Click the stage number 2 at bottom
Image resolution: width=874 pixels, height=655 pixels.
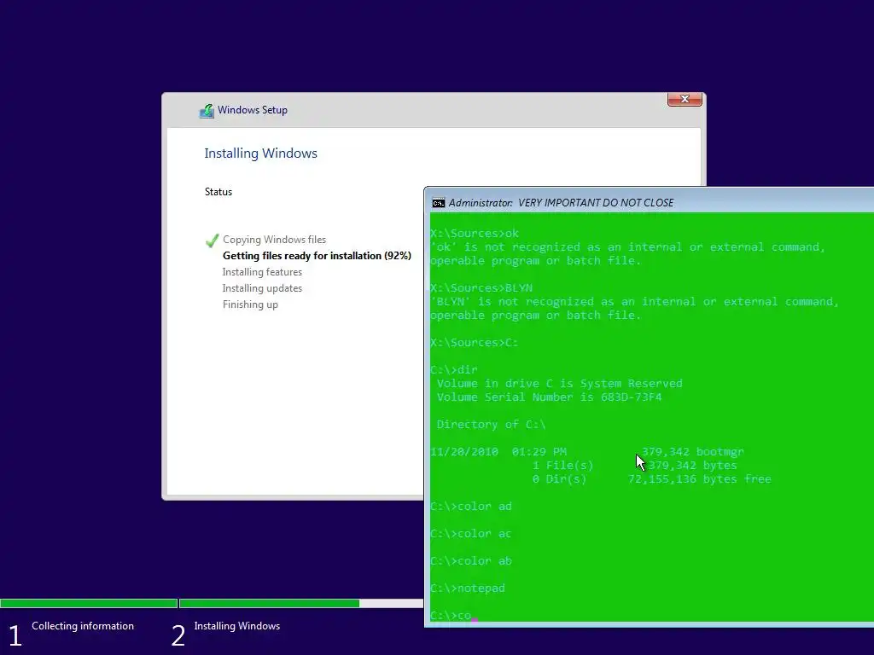pos(178,635)
